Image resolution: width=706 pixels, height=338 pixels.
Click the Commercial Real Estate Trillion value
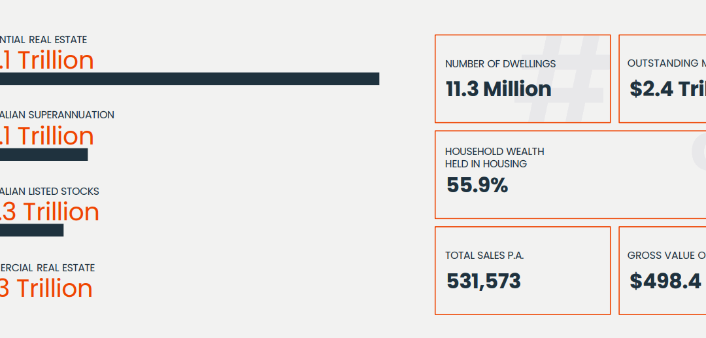point(46,288)
